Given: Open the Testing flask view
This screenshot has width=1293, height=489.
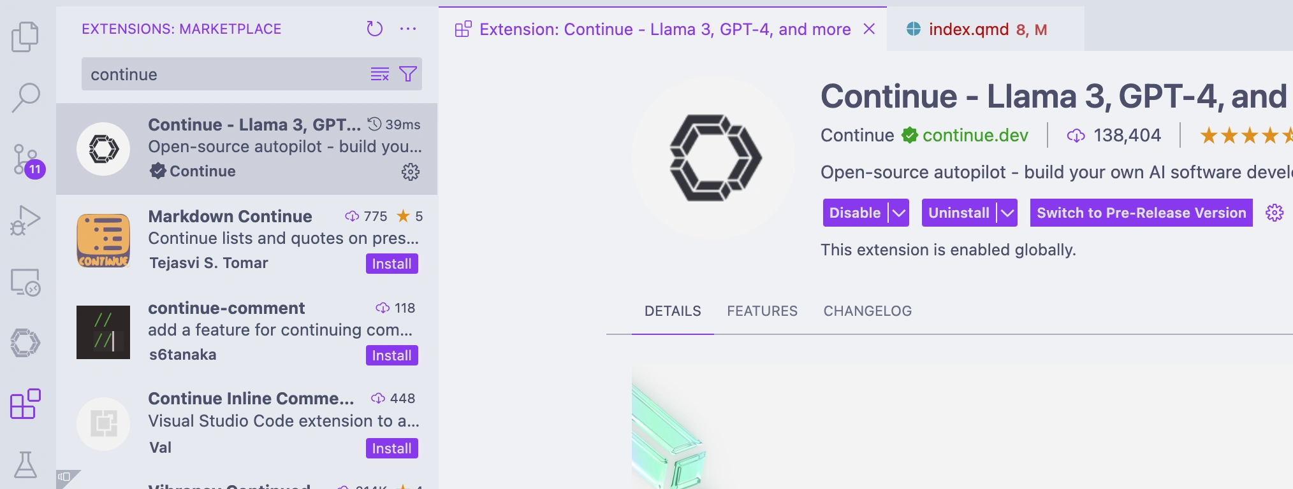Looking at the screenshot, I should coord(26,464).
